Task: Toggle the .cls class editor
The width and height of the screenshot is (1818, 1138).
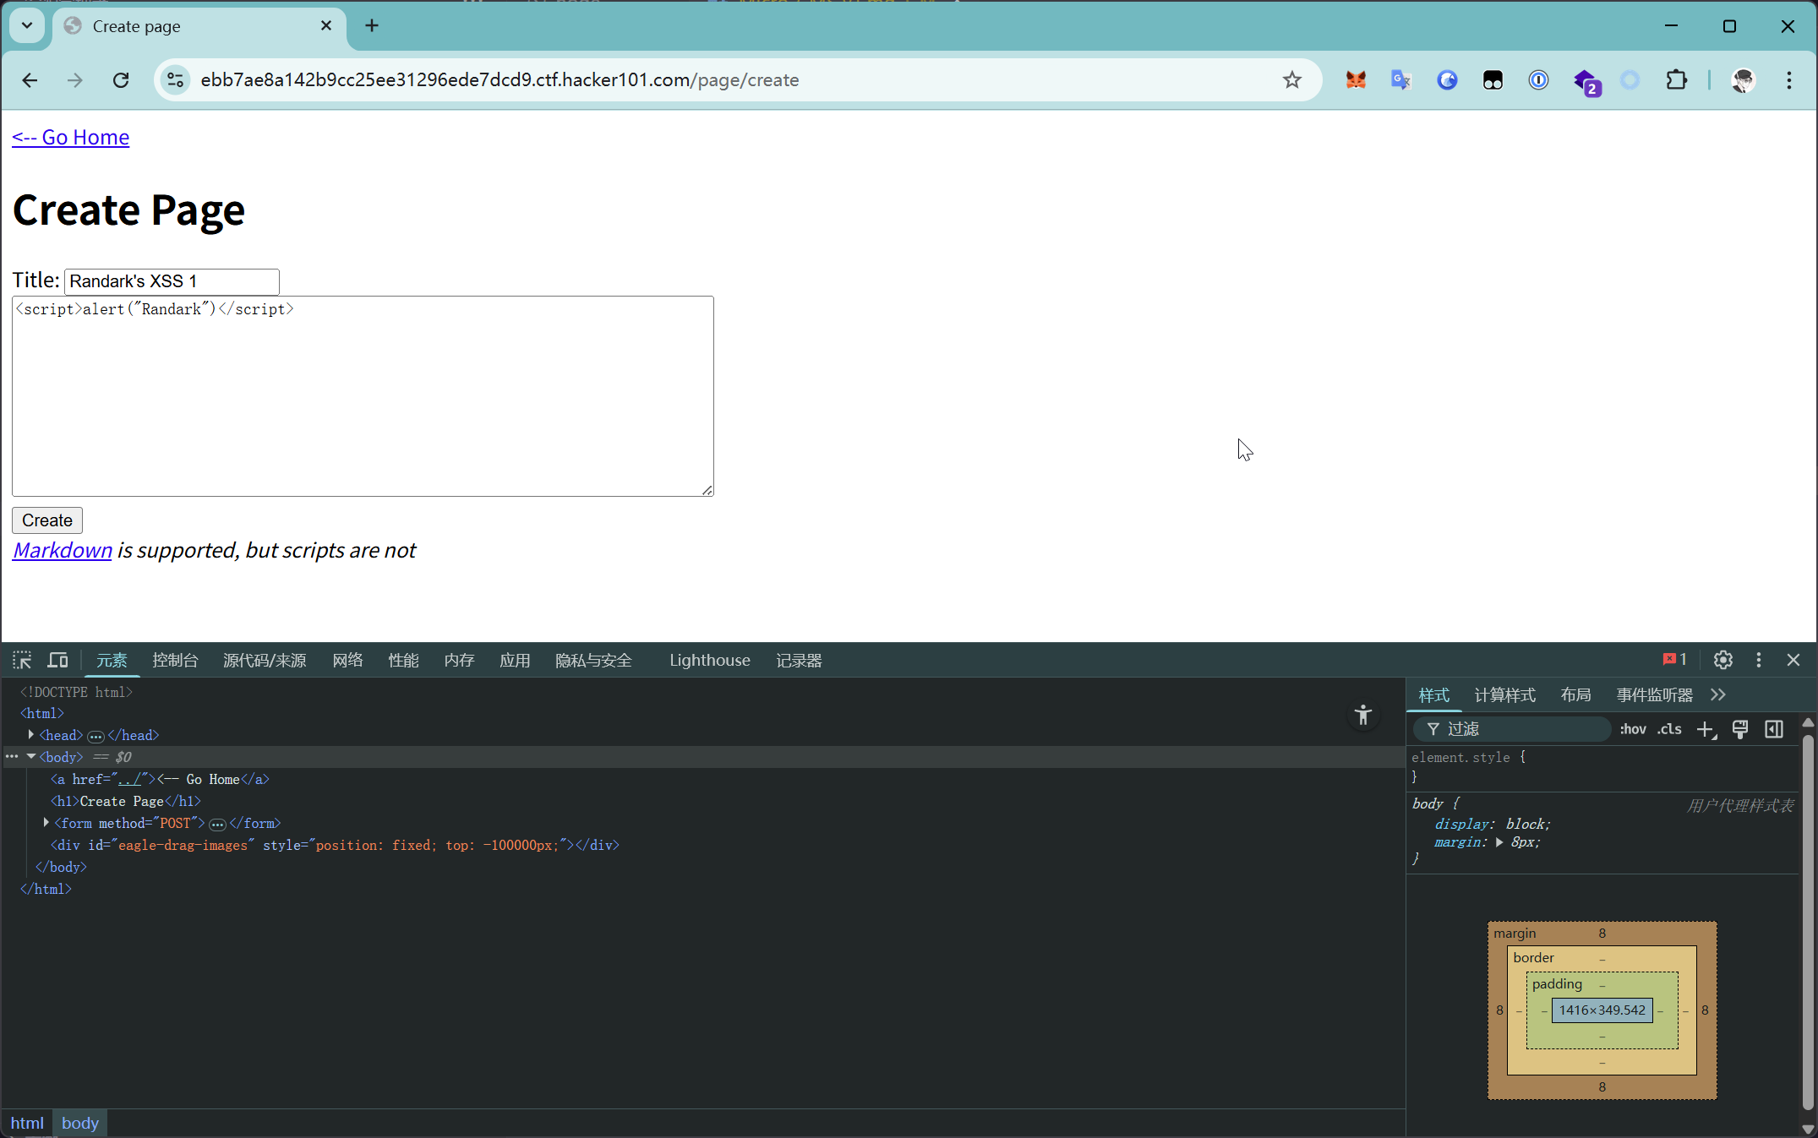Action: tap(1669, 729)
